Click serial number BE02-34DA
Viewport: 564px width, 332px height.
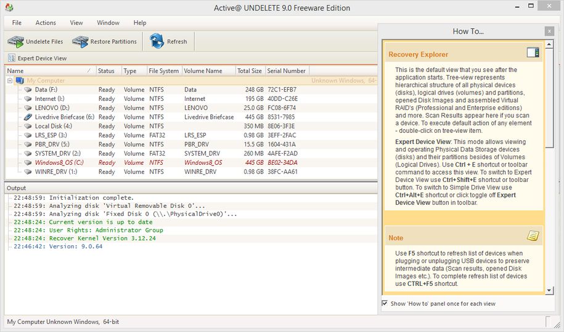coord(282,162)
